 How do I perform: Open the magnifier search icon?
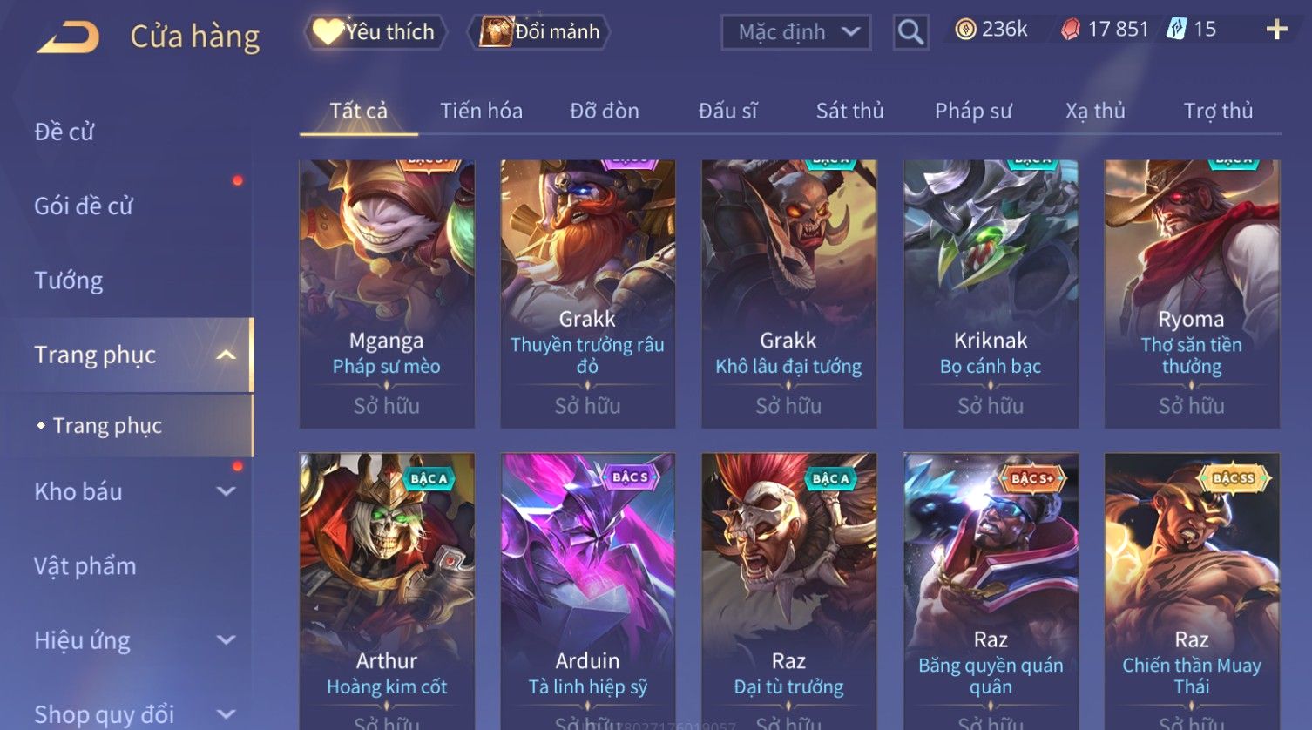(910, 32)
